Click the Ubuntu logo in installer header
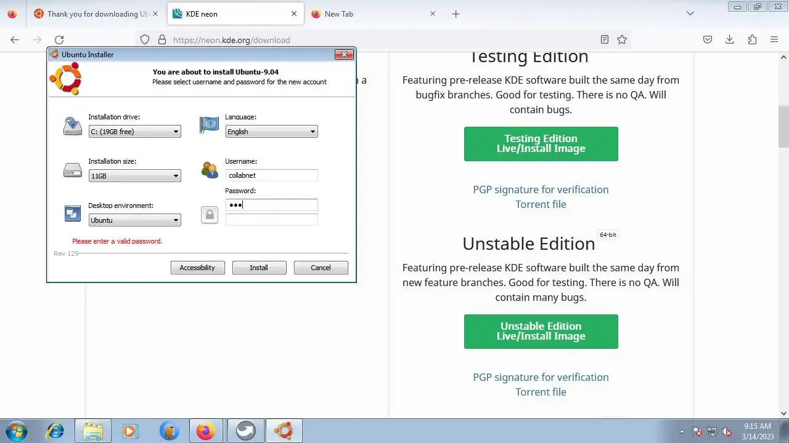789x443 pixels. [65, 79]
